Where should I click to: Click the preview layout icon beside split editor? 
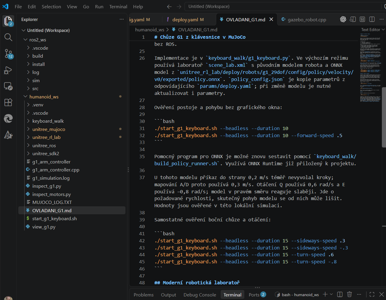(362, 19)
